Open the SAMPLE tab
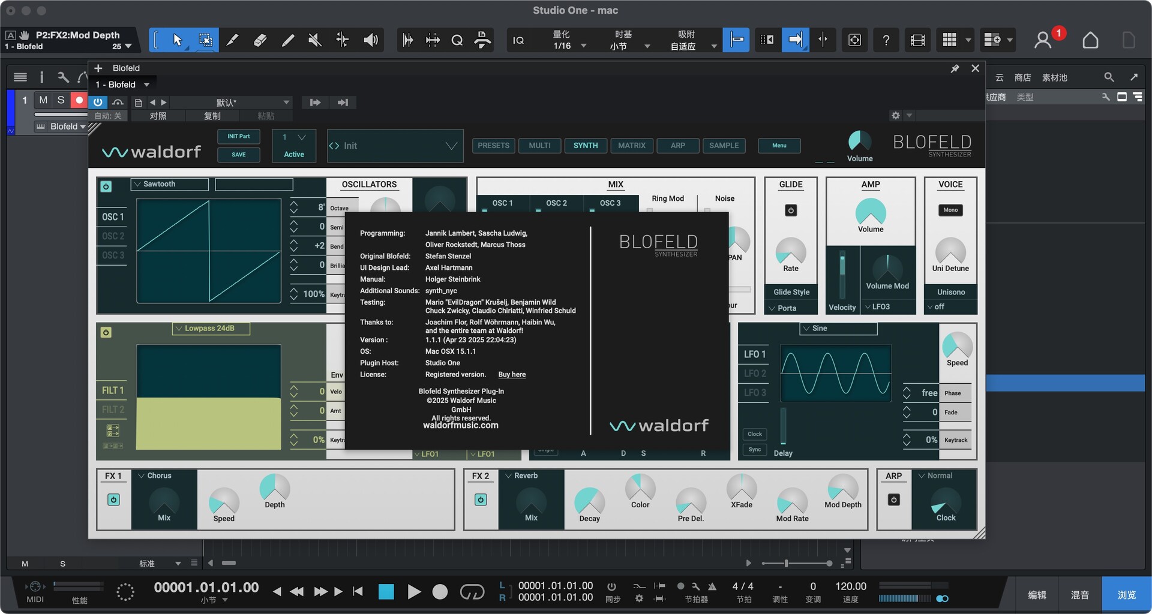Image resolution: width=1152 pixels, height=614 pixels. 724,146
